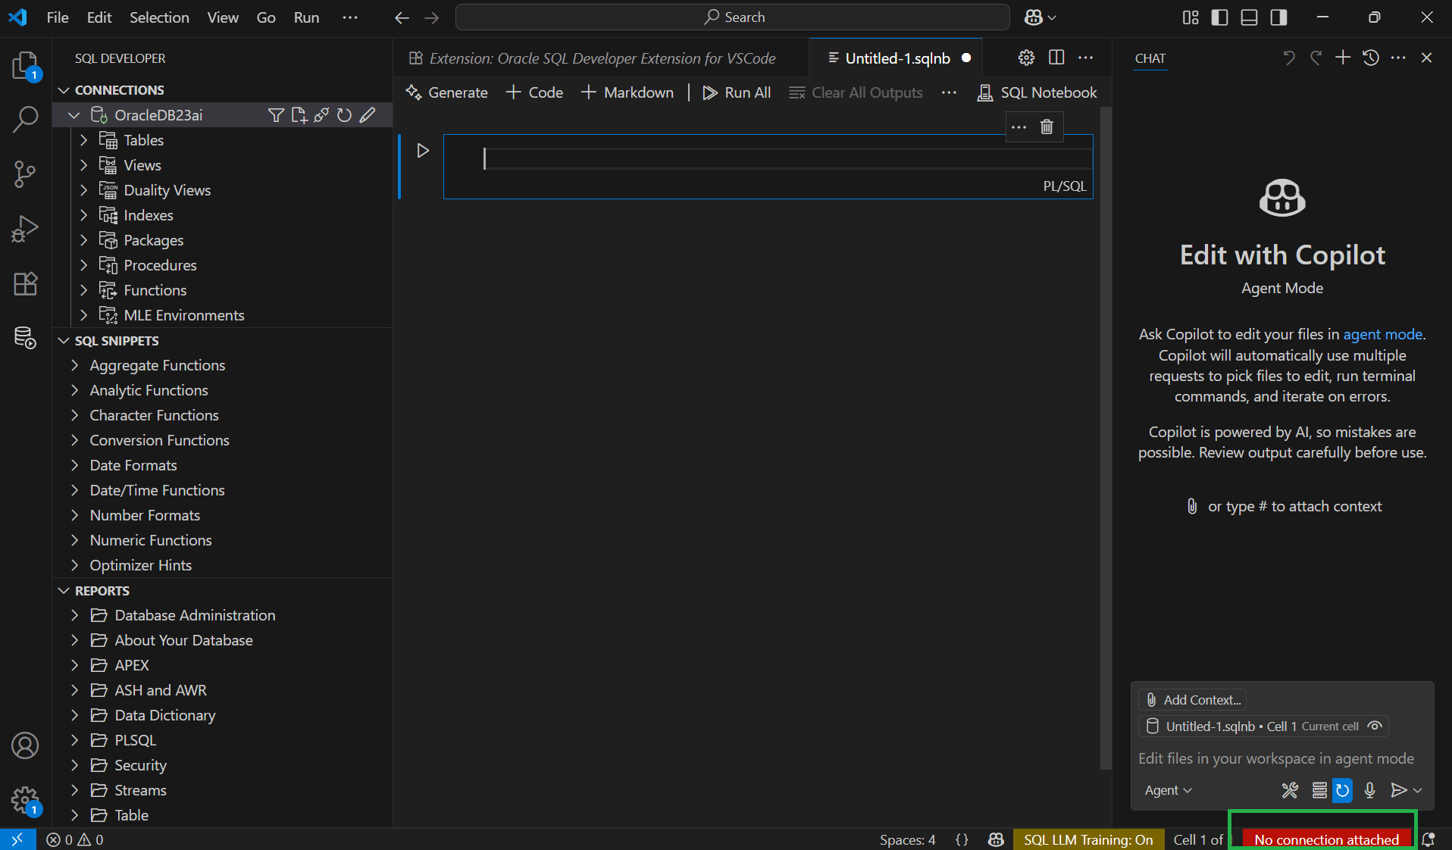Toggle the secondary side bar visibility

pos(1279,17)
